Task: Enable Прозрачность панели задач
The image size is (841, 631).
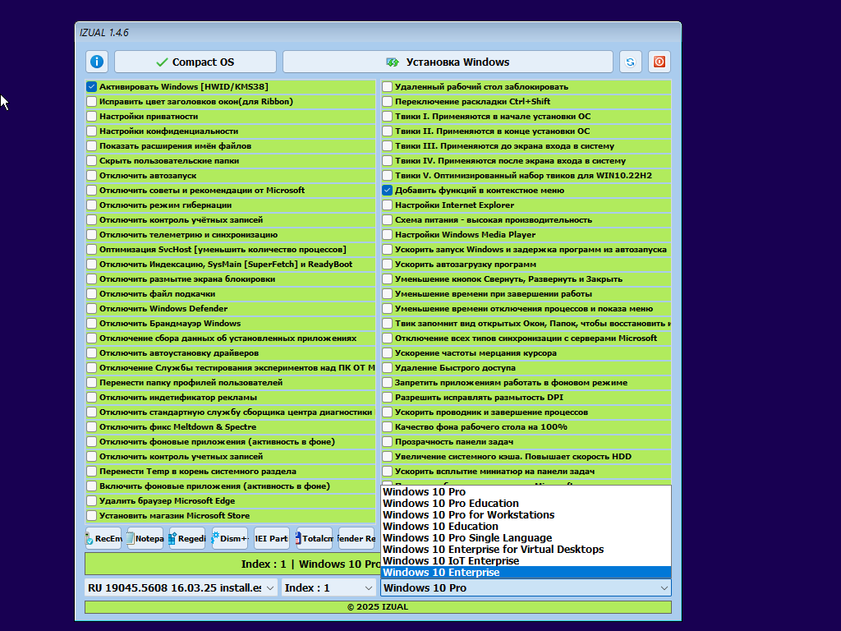Action: 388,441
